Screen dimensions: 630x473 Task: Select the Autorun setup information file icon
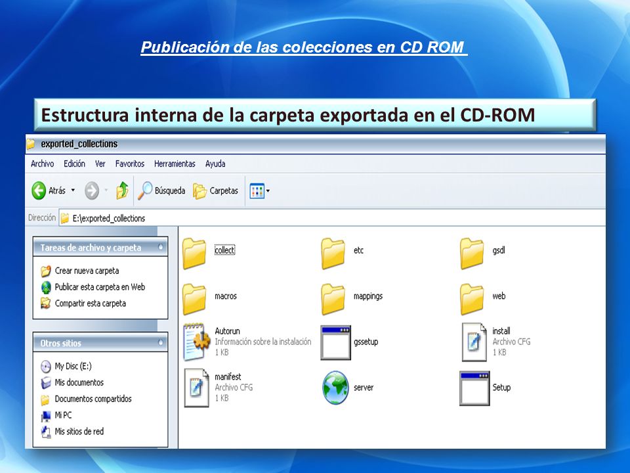196,342
